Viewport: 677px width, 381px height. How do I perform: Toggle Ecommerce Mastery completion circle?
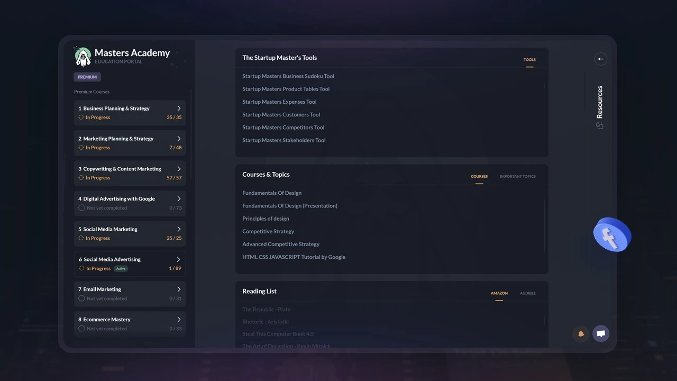click(x=81, y=329)
